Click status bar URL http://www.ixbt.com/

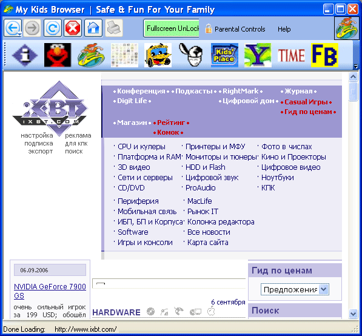click(85, 329)
